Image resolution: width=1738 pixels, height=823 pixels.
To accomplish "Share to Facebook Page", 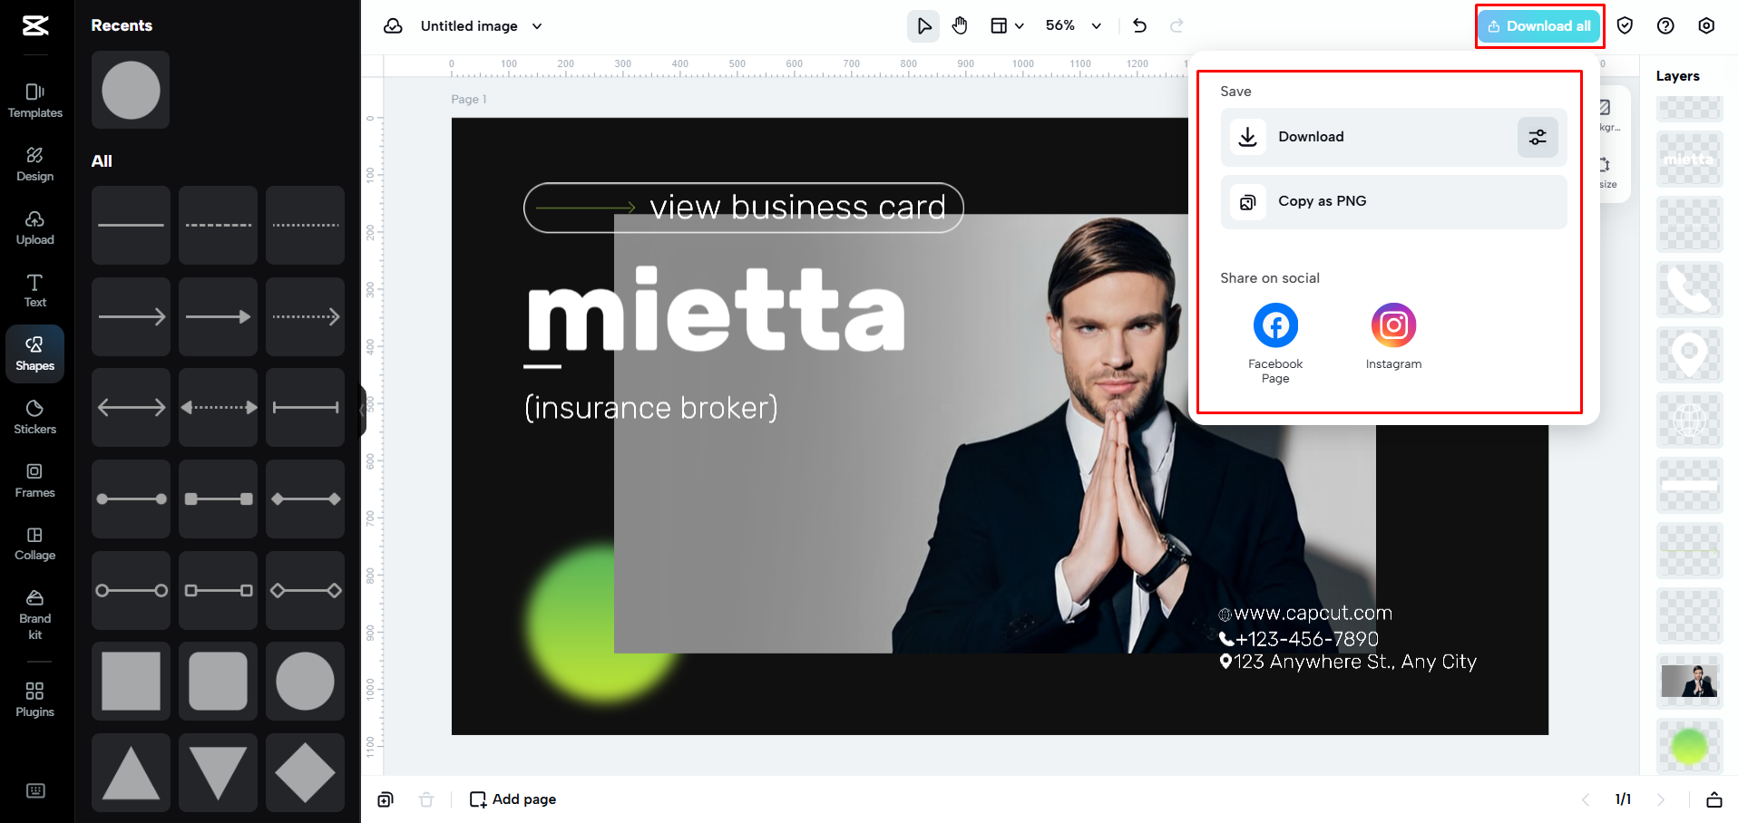I will pos(1274,324).
